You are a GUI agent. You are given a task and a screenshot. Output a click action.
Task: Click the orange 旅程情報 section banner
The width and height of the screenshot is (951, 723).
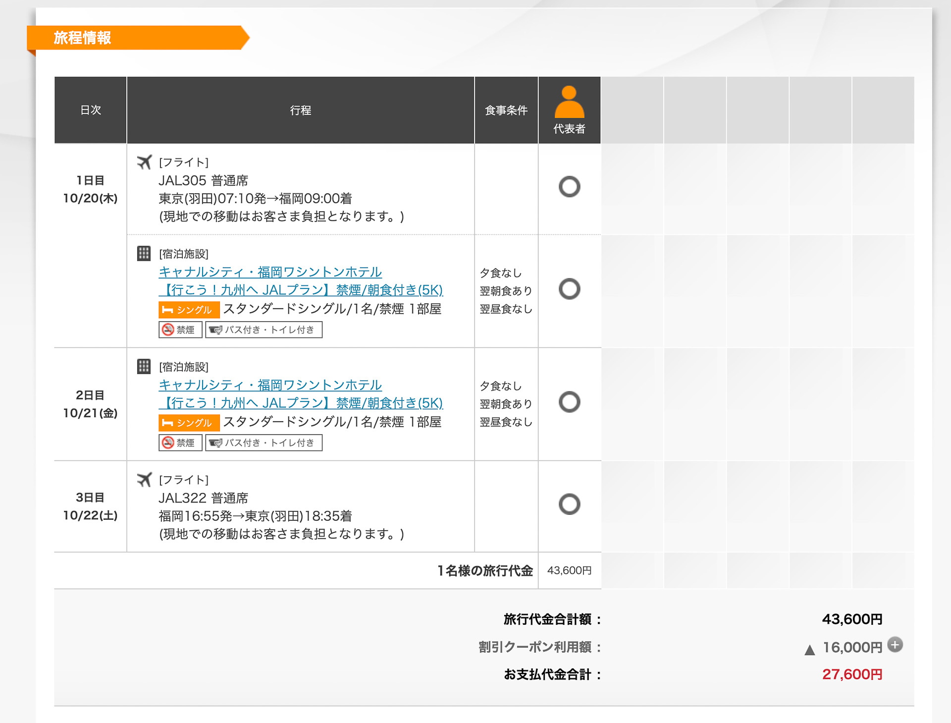[134, 38]
